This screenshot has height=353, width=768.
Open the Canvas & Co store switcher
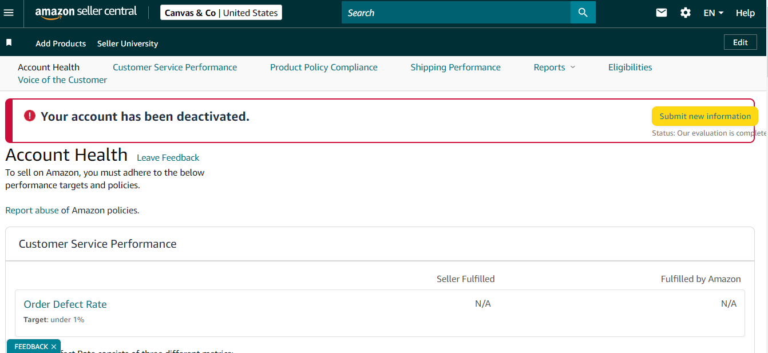(x=221, y=13)
